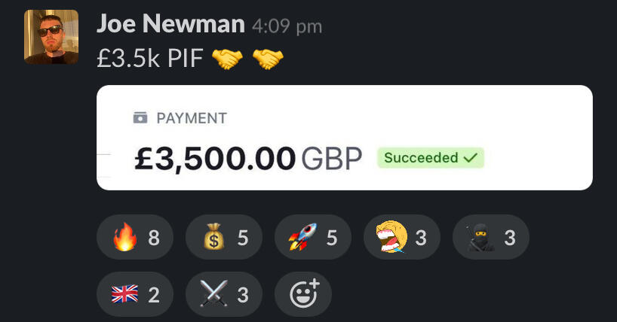Open the £3,500.00 payment image attachment
The height and width of the screenshot is (322, 617).
point(344,138)
